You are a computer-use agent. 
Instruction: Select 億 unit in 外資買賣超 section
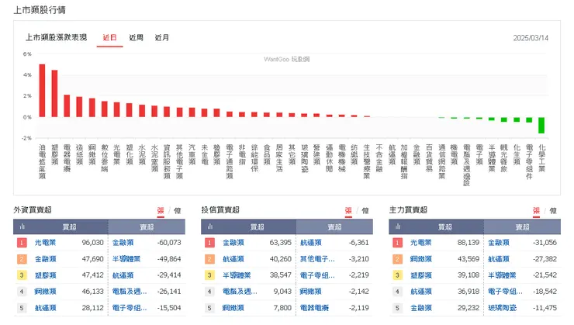point(178,210)
